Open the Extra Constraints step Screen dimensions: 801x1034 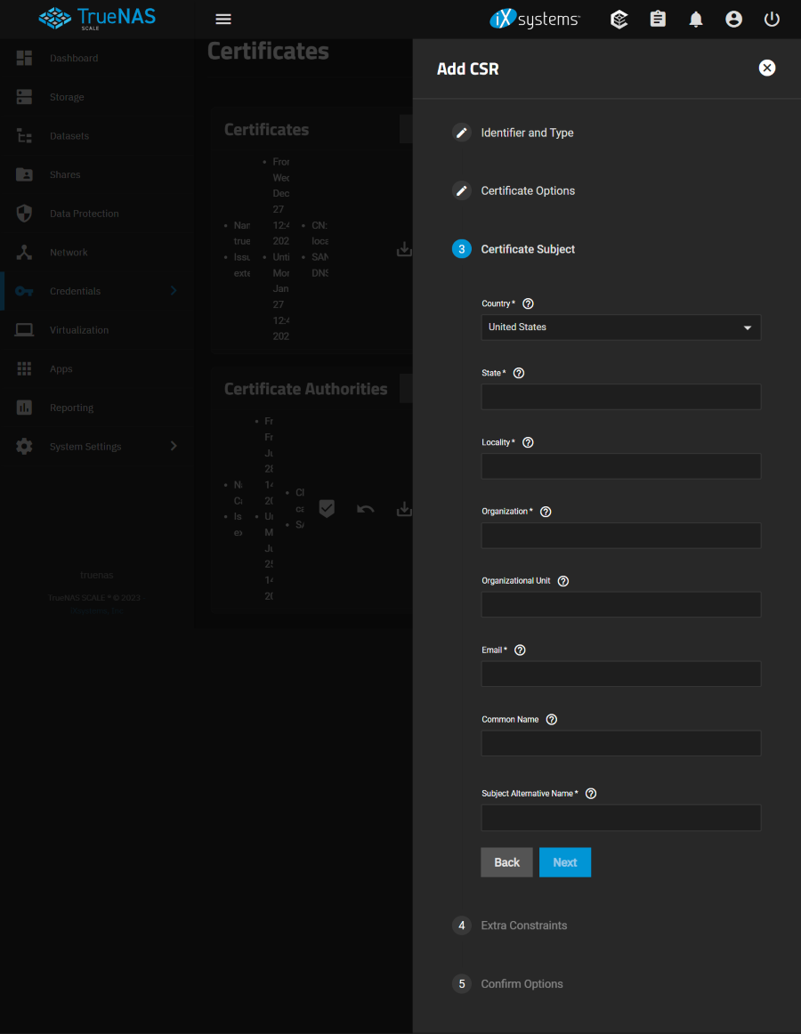pyautogui.click(x=523, y=925)
